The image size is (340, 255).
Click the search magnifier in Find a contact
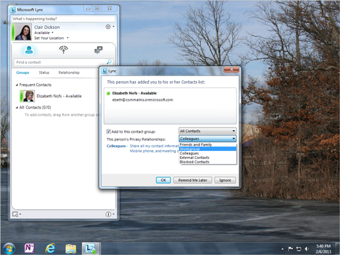[x=109, y=62]
